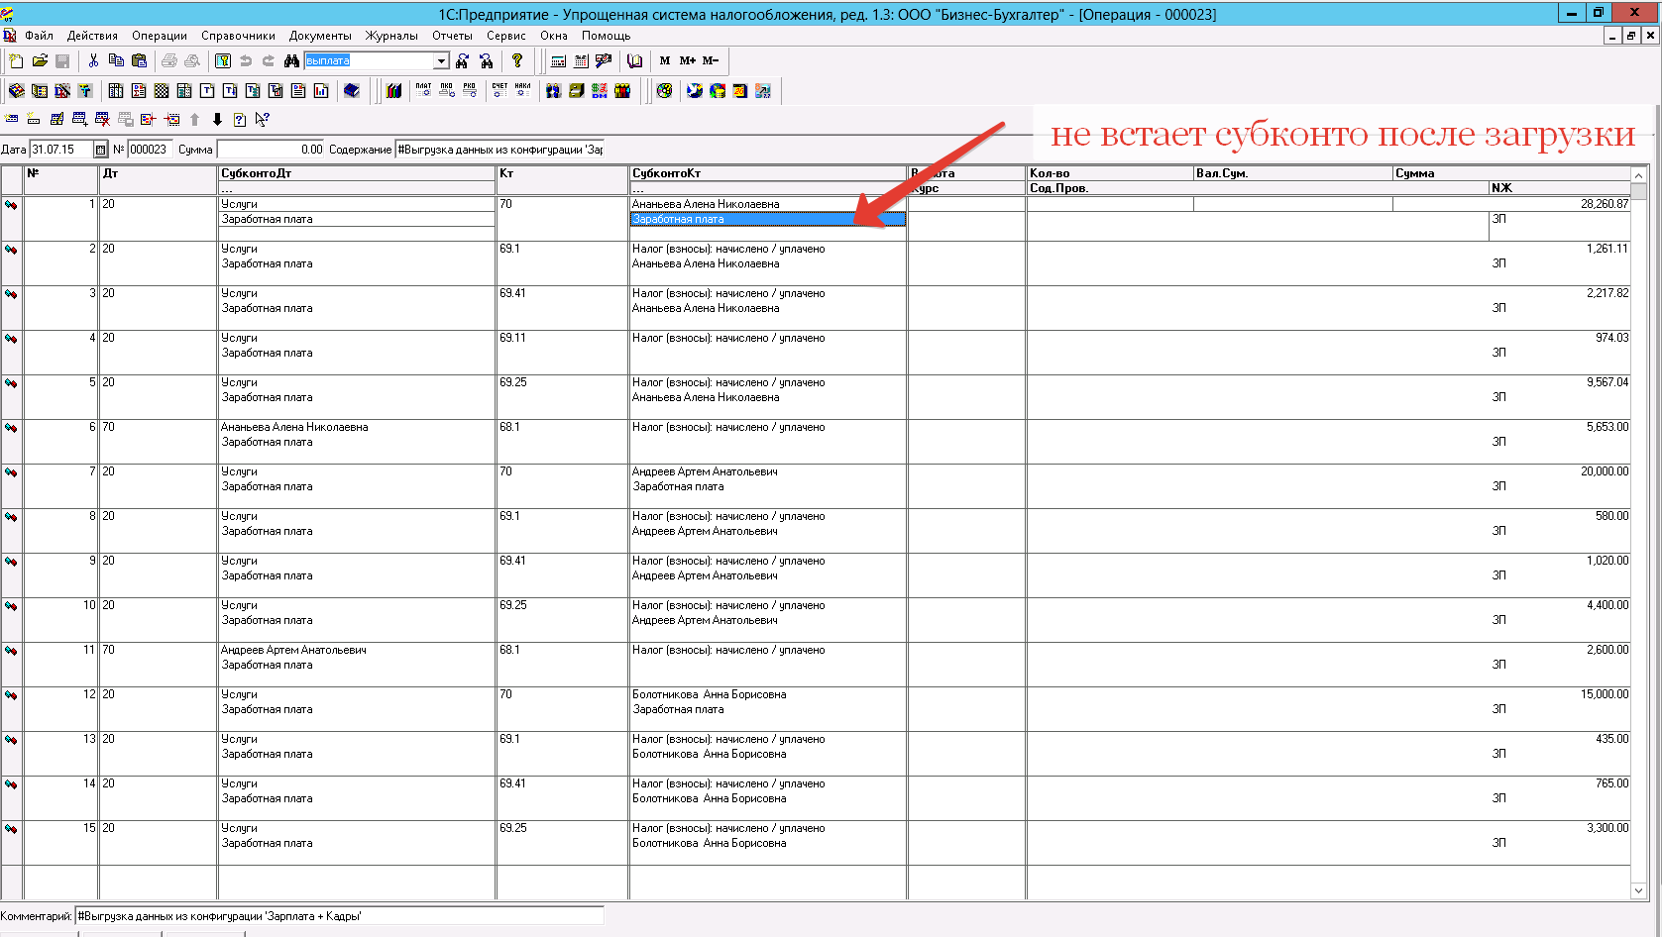Viewport: 1662px width, 937px height.
Task: Click the open folder icon
Action: pyautogui.click(x=40, y=61)
